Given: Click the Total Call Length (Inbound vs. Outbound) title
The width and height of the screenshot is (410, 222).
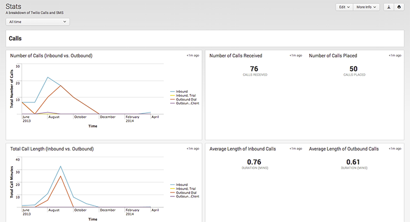Looking at the screenshot, I should 52,149.
